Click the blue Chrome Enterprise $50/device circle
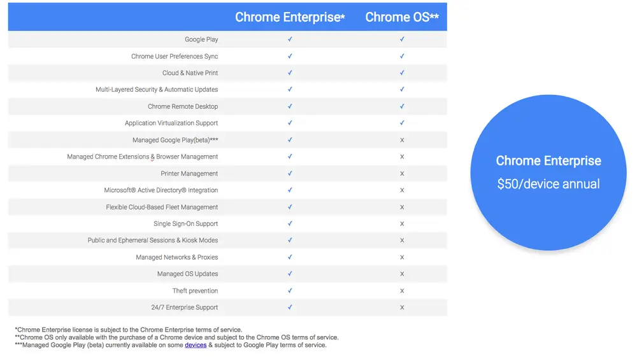Image resolution: width=637 pixels, height=357 pixels. click(548, 173)
